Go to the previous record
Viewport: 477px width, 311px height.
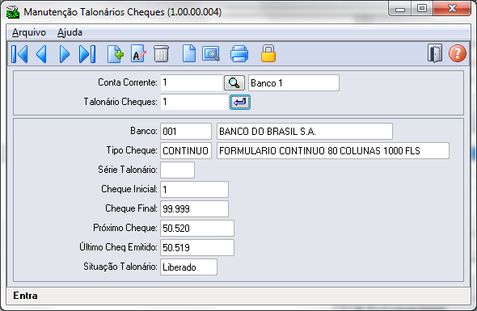(41, 54)
